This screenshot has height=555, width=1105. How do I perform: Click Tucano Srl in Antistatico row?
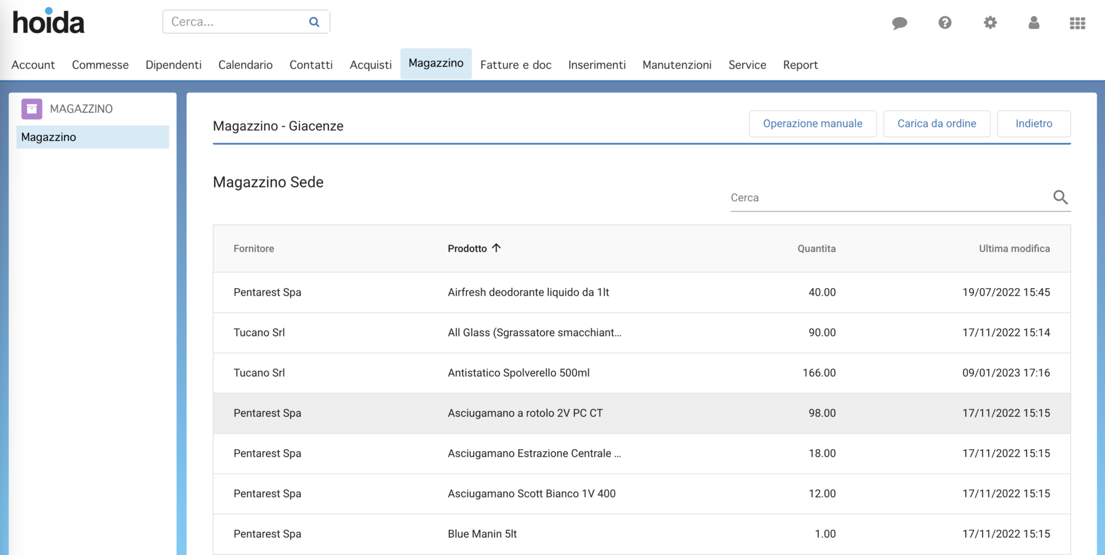[259, 373]
